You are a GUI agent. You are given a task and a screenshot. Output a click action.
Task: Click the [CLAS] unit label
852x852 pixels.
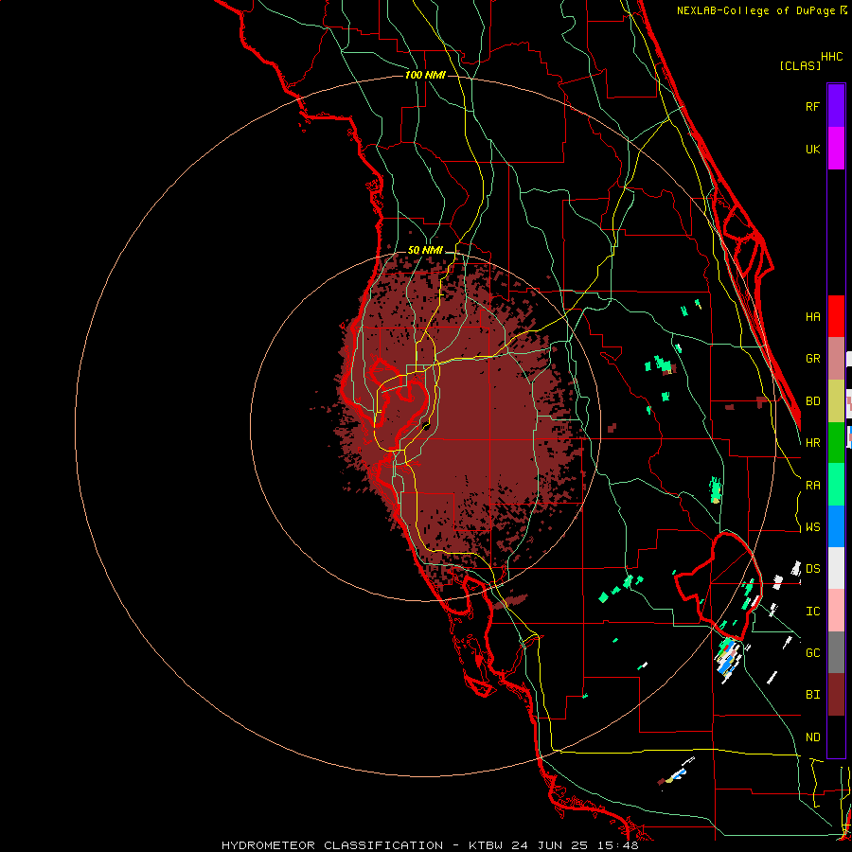[x=800, y=65]
